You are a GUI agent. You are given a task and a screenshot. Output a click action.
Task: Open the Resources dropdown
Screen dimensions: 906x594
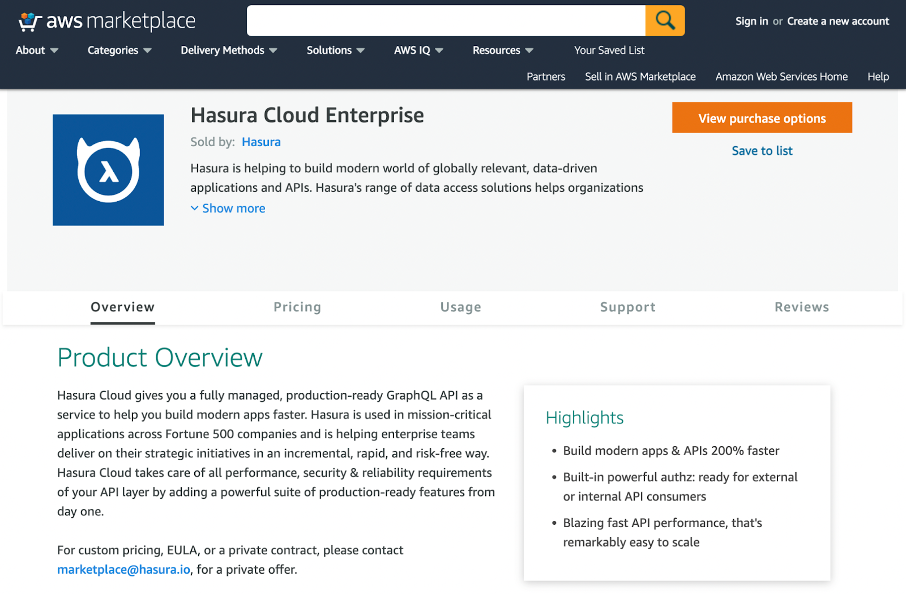coord(503,50)
